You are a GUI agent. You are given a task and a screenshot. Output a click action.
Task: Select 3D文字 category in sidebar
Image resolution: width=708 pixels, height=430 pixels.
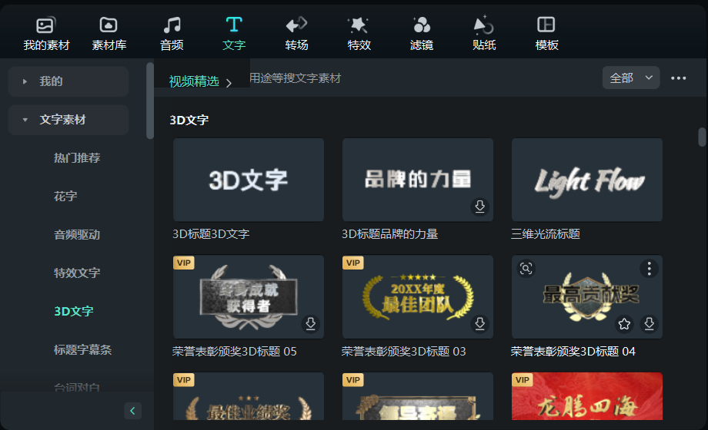click(74, 312)
